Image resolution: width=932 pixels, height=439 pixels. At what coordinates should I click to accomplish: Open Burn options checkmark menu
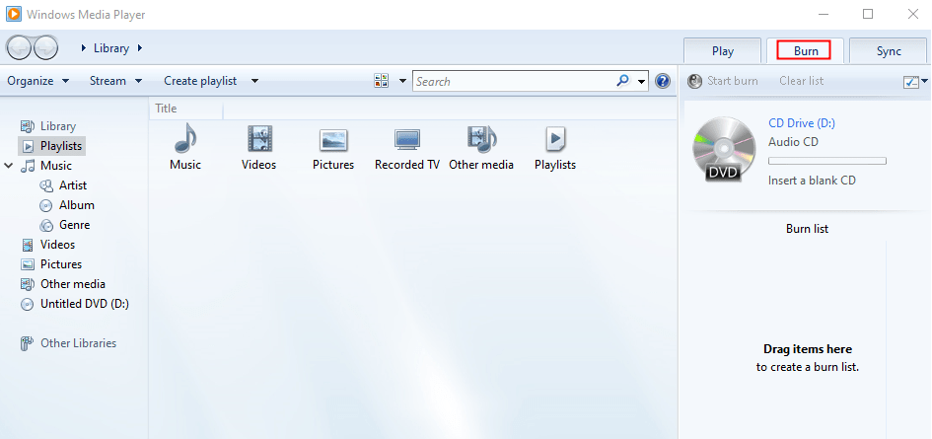pos(911,82)
